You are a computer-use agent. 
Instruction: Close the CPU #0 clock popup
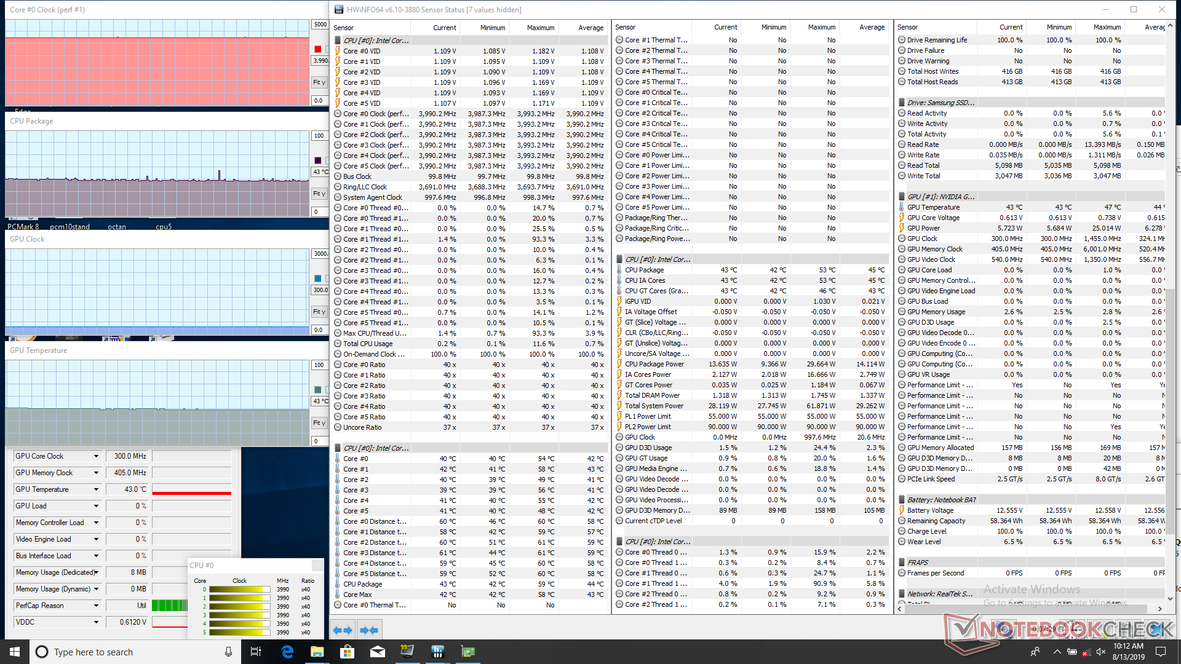click(x=317, y=565)
